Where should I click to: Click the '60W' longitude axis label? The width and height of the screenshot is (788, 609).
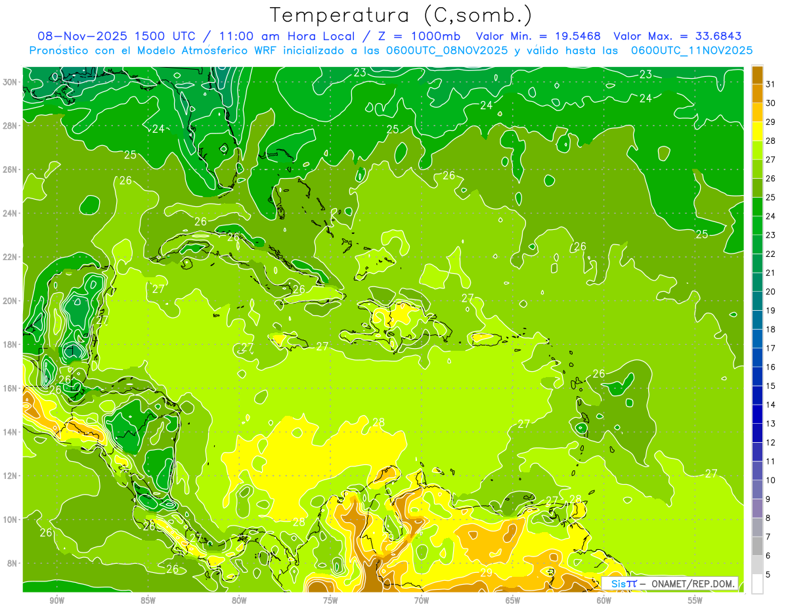point(604,600)
